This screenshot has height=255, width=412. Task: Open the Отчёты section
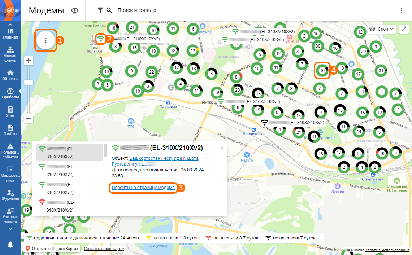(x=10, y=130)
